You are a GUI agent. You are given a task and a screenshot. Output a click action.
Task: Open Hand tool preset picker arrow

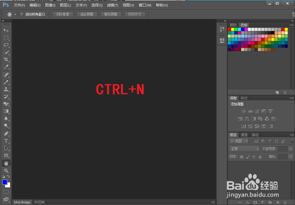pos(15,14)
